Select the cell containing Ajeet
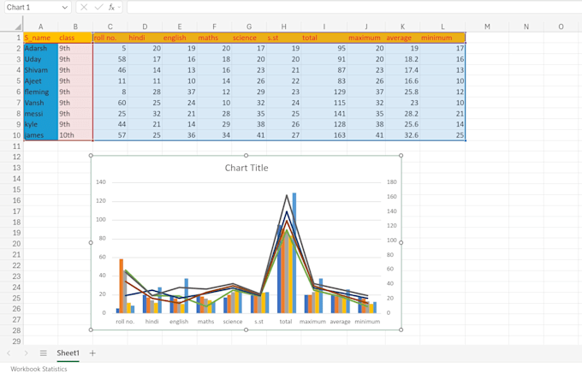Viewport: 582px width, 374px height. point(40,81)
